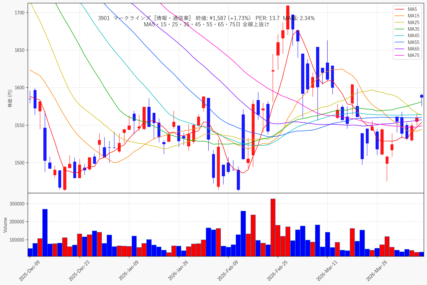Viewport: 427px width, 285px height.
Task: Click the 1600 price axis label
Action: coord(20,88)
